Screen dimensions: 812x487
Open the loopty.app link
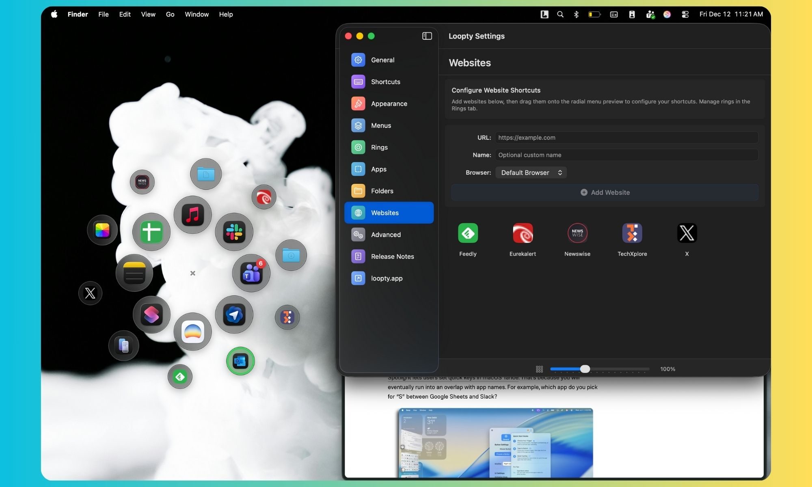pos(387,278)
